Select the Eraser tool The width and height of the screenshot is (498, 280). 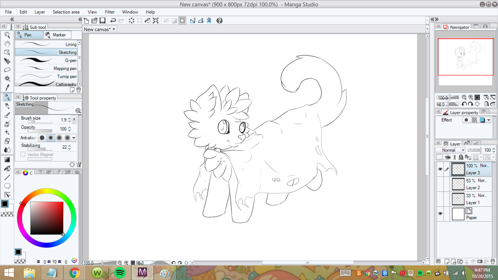coord(7,141)
